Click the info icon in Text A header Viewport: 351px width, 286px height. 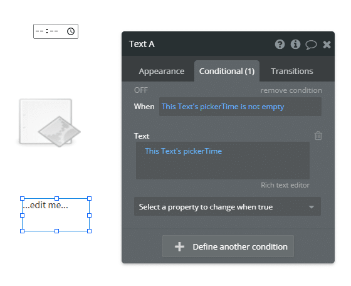(295, 44)
